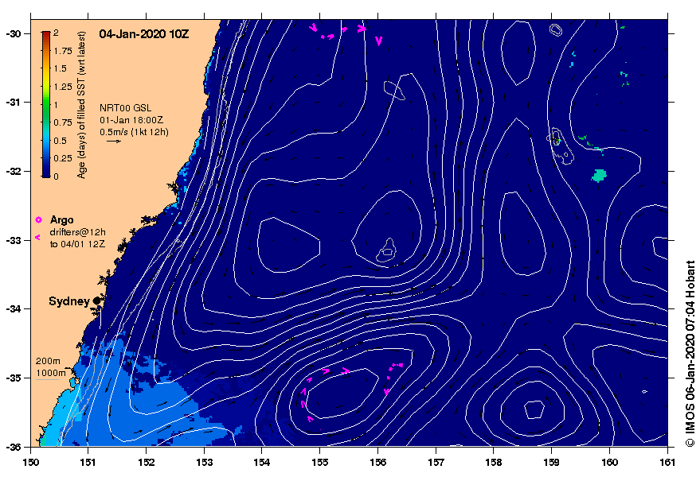The width and height of the screenshot is (700, 477).
Task: Click the color bar tick label '1.25'
Action: tap(62, 87)
